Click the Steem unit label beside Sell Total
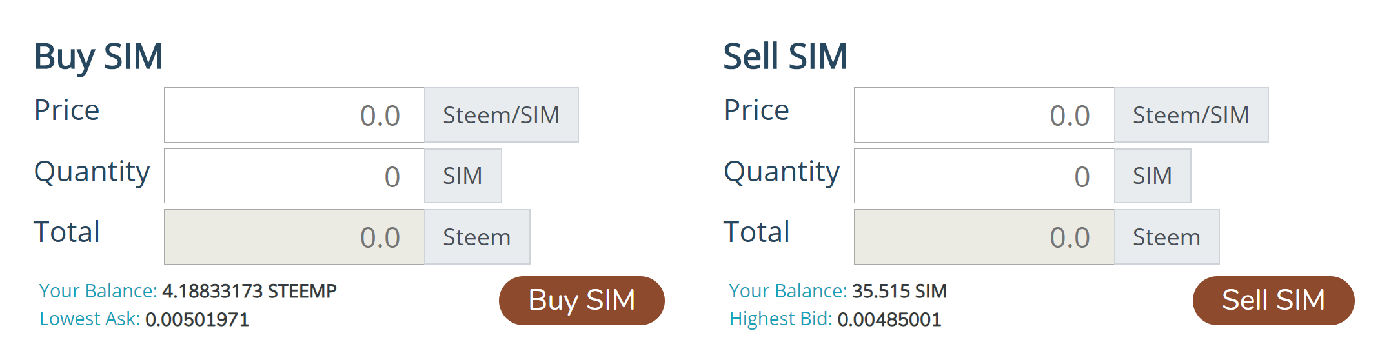Image resolution: width=1400 pixels, height=362 pixels. click(x=1166, y=237)
